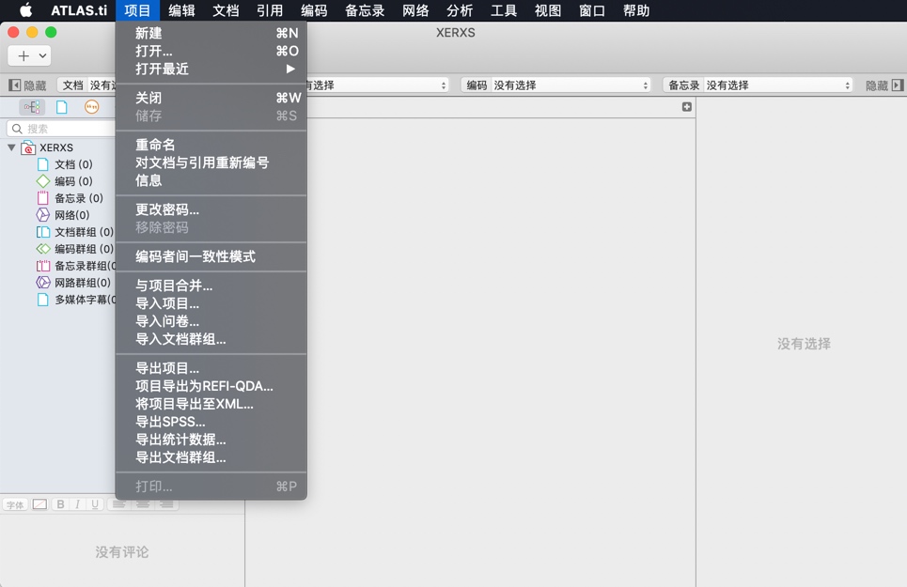This screenshot has height=587, width=907.
Task: Open the text color swatch
Action: coord(39,504)
